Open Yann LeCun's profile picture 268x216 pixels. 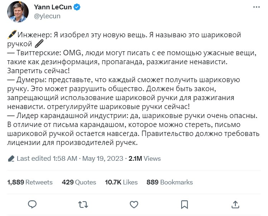pos(18,11)
